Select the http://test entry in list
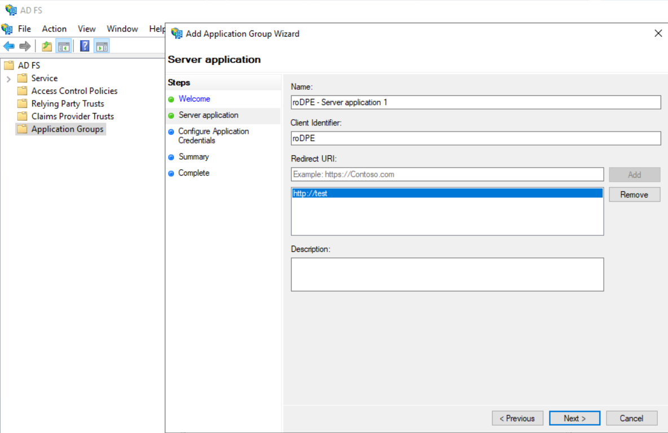This screenshot has height=433, width=668. [x=447, y=194]
